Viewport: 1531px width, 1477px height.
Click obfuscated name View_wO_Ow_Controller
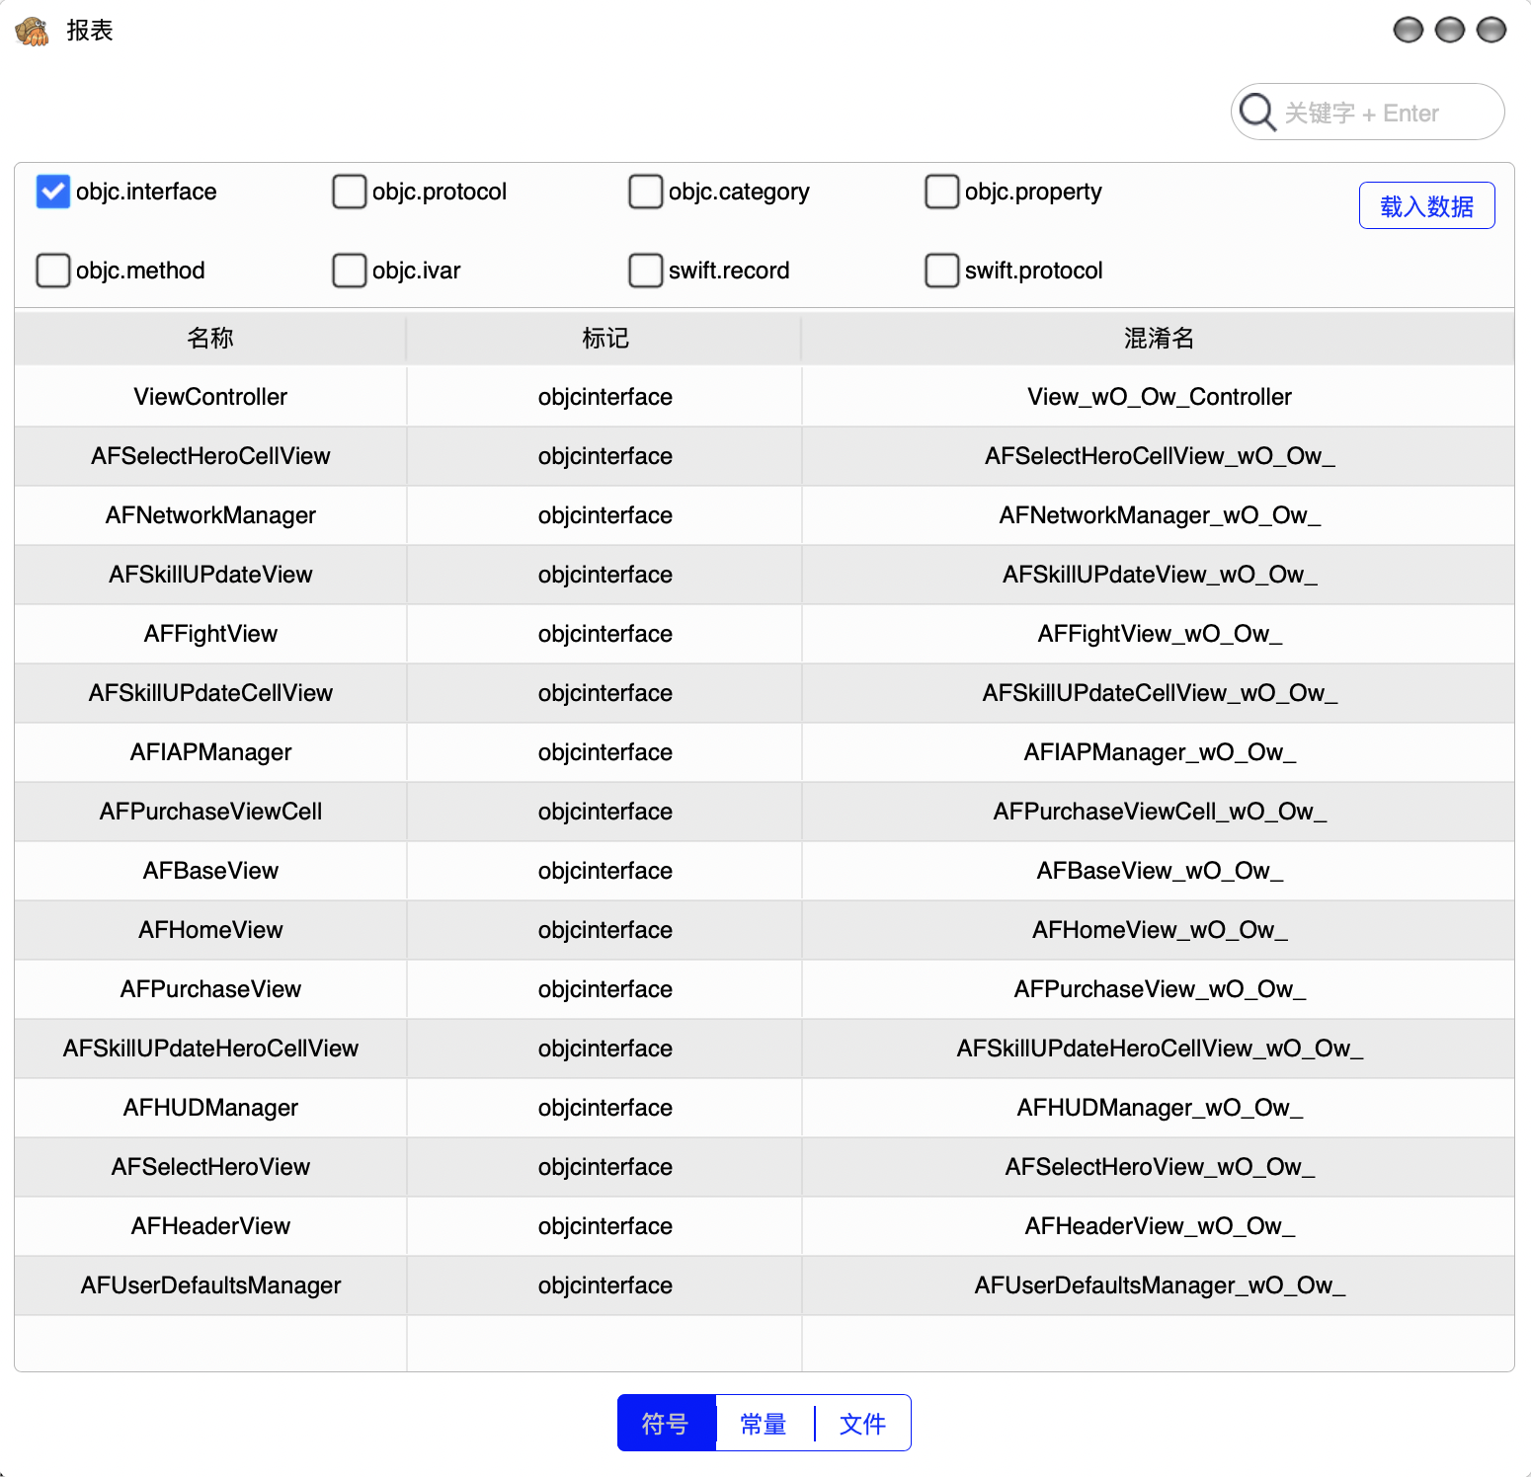point(1160,397)
